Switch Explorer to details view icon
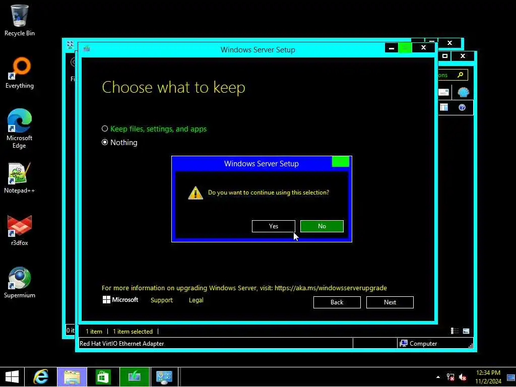 pos(455,331)
